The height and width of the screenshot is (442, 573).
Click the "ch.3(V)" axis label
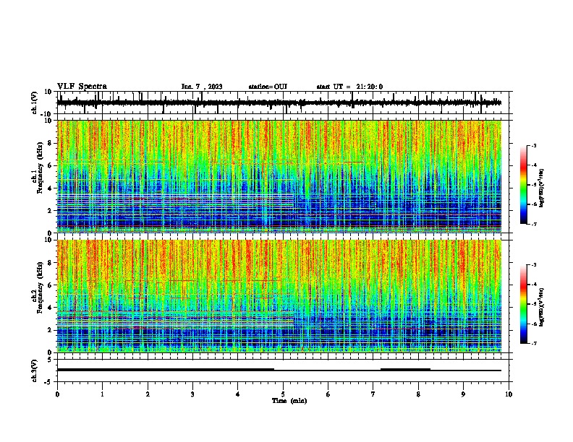pos(35,370)
